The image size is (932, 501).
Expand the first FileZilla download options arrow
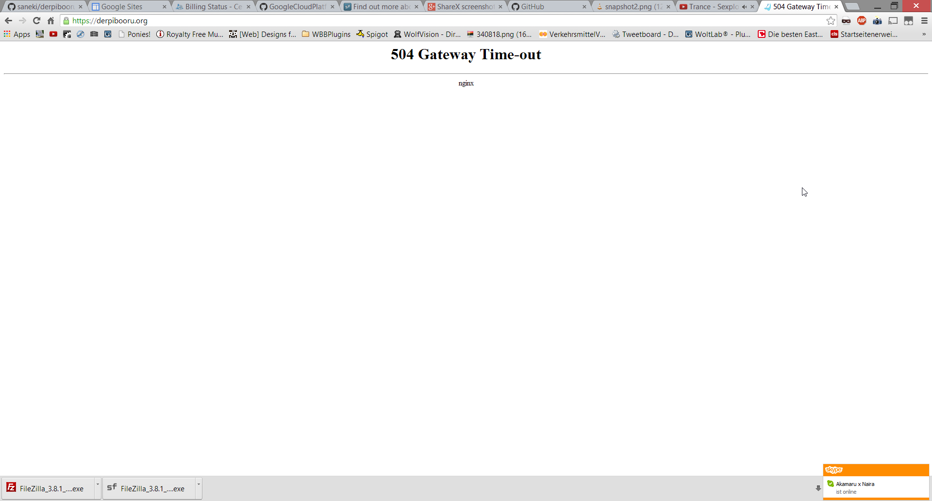tap(98, 484)
